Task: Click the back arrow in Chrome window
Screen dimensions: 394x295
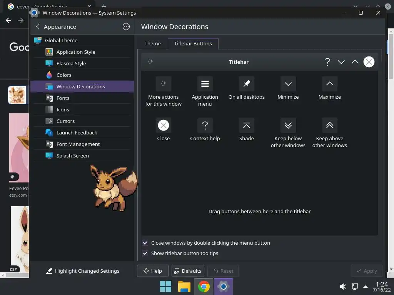Action: click(x=8, y=20)
